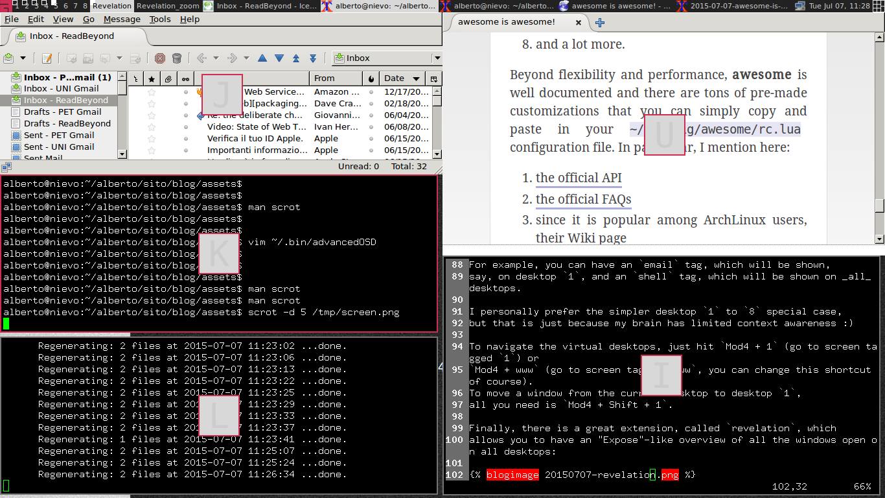Open the Get Mail dropdown arrow
The image size is (885, 498).
(x=23, y=58)
